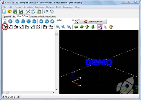This screenshot has height=100, width=141.
Task: Click the blue circle plus button
Action: point(34,22)
